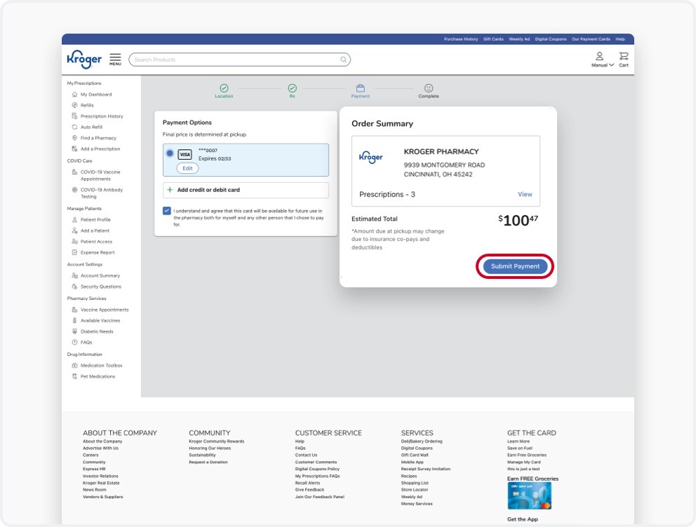The width and height of the screenshot is (696, 527).
Task: Open Digital Coupons Policy footer link
Action: pyautogui.click(x=317, y=469)
